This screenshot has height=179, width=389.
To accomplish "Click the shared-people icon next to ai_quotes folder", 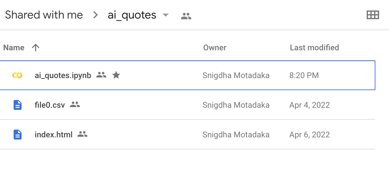I will [x=186, y=15].
